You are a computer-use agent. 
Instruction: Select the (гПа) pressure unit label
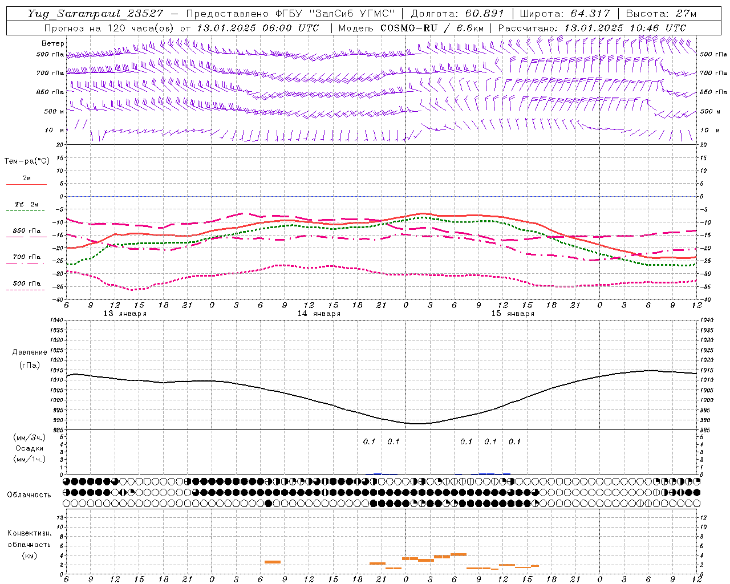pyautogui.click(x=30, y=365)
